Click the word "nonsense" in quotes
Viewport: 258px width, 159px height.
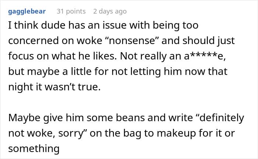click(132, 41)
